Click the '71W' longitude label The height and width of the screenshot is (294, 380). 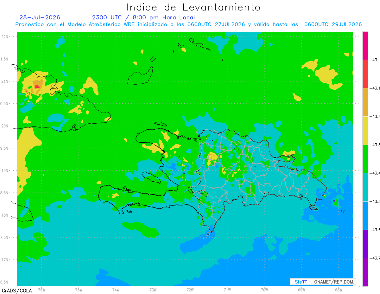coord(227,290)
